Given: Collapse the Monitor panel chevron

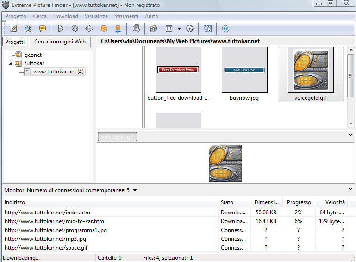Looking at the screenshot, I should point(350,189).
